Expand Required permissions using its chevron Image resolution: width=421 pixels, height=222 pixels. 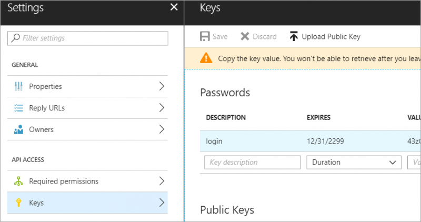click(162, 181)
